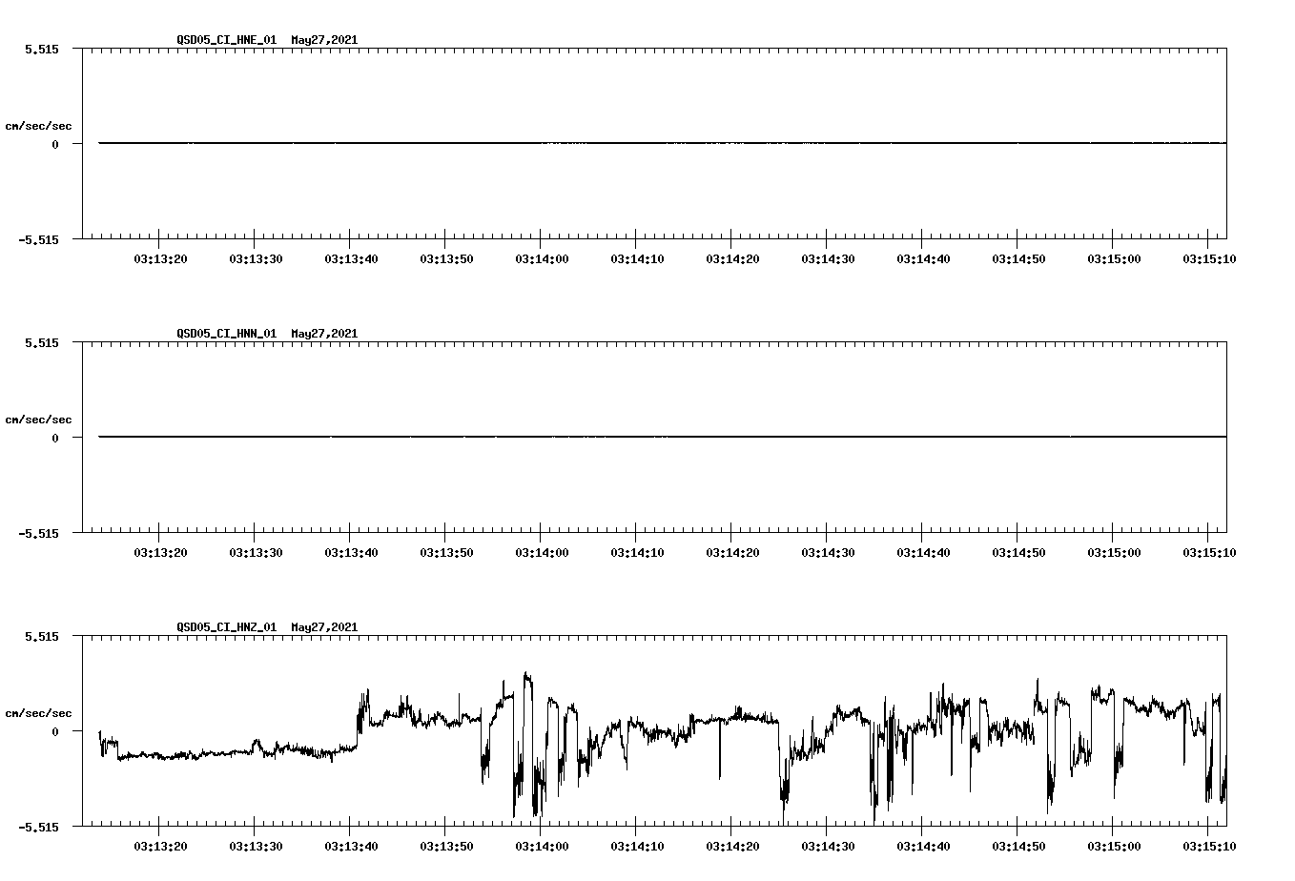Select the 03:14:00 time label under HNZ plot
Screen dimensions: 1295x881
tap(541, 847)
